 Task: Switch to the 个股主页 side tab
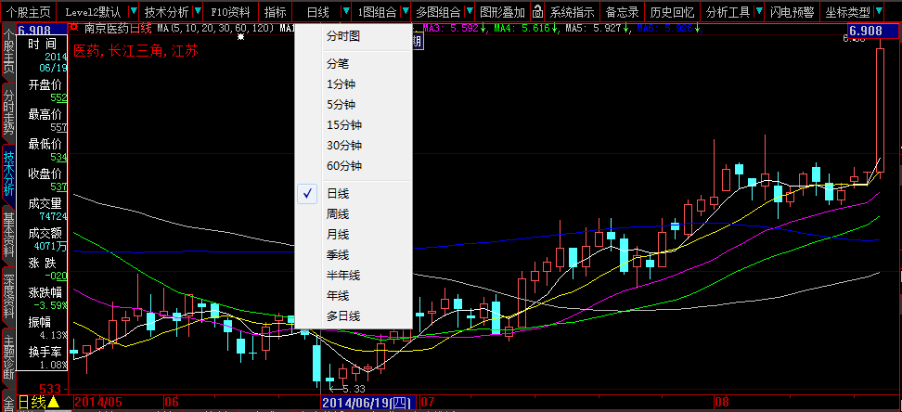coord(8,51)
